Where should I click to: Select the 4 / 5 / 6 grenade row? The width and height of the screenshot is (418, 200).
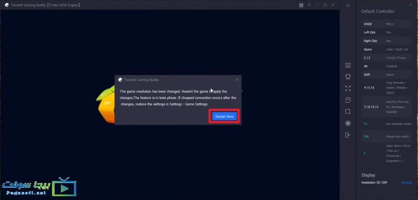(387, 87)
